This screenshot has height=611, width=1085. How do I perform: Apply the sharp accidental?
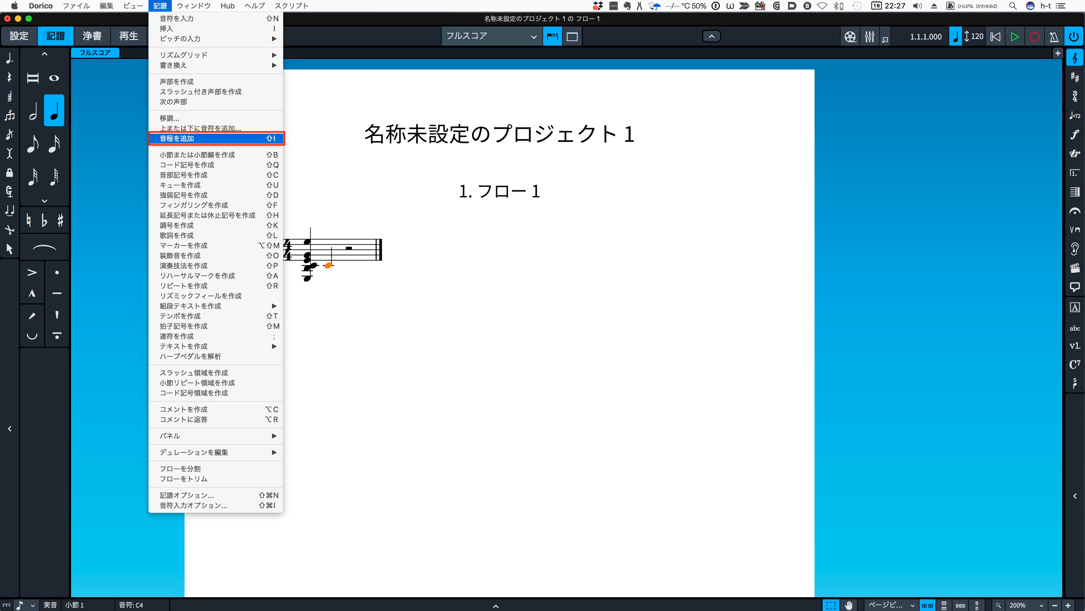(60, 220)
